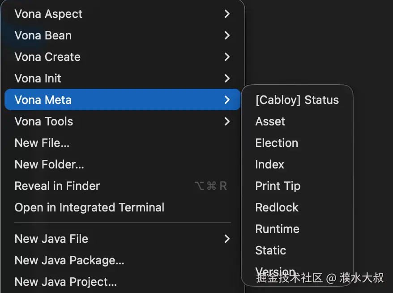The height and width of the screenshot is (293, 393).
Task: Choose New Java Package... option
Action: point(69,260)
